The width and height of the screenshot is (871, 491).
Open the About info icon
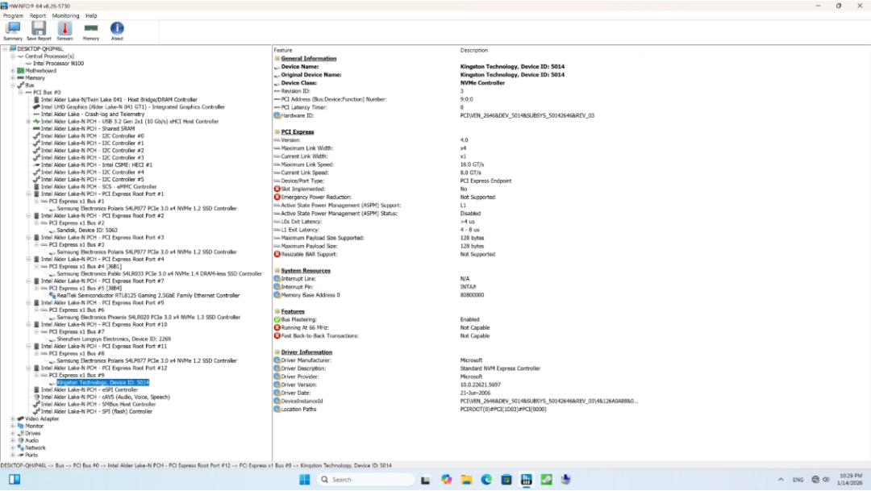click(x=117, y=31)
